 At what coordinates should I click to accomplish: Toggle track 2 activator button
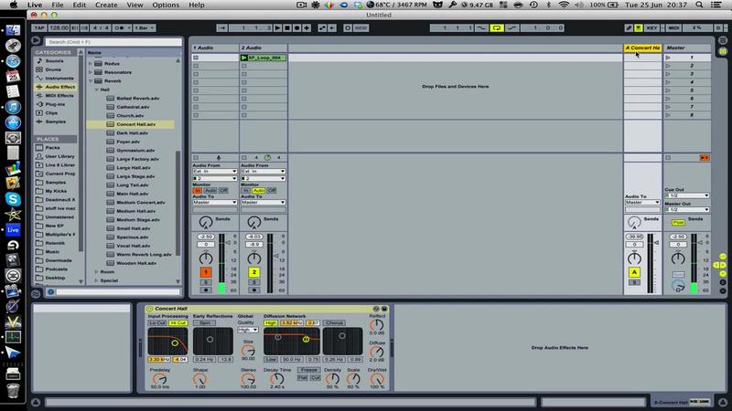point(254,272)
